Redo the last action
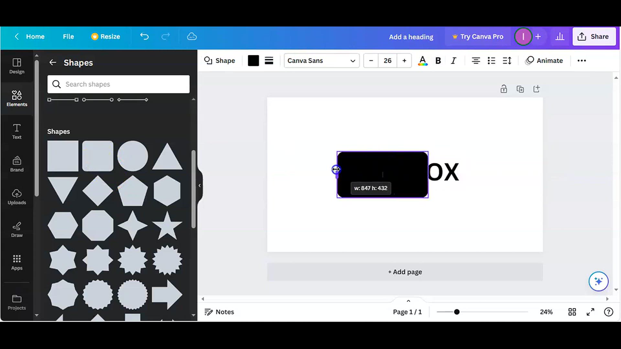621x349 pixels. [166, 37]
